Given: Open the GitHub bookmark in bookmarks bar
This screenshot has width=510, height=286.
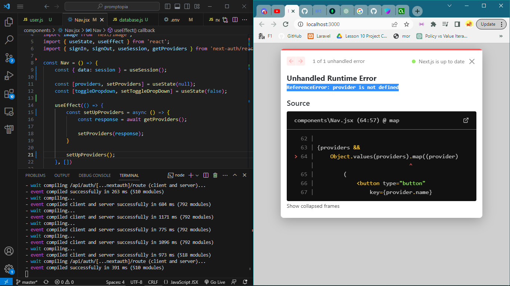Looking at the screenshot, I should tap(290, 36).
